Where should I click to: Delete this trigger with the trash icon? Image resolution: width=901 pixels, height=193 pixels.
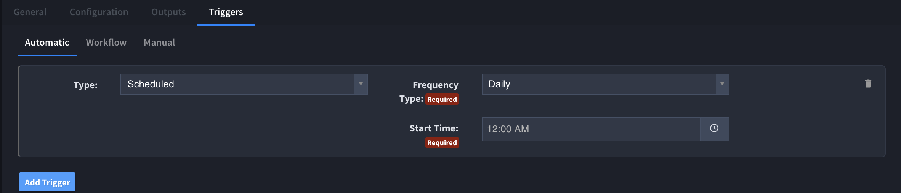[x=868, y=84]
